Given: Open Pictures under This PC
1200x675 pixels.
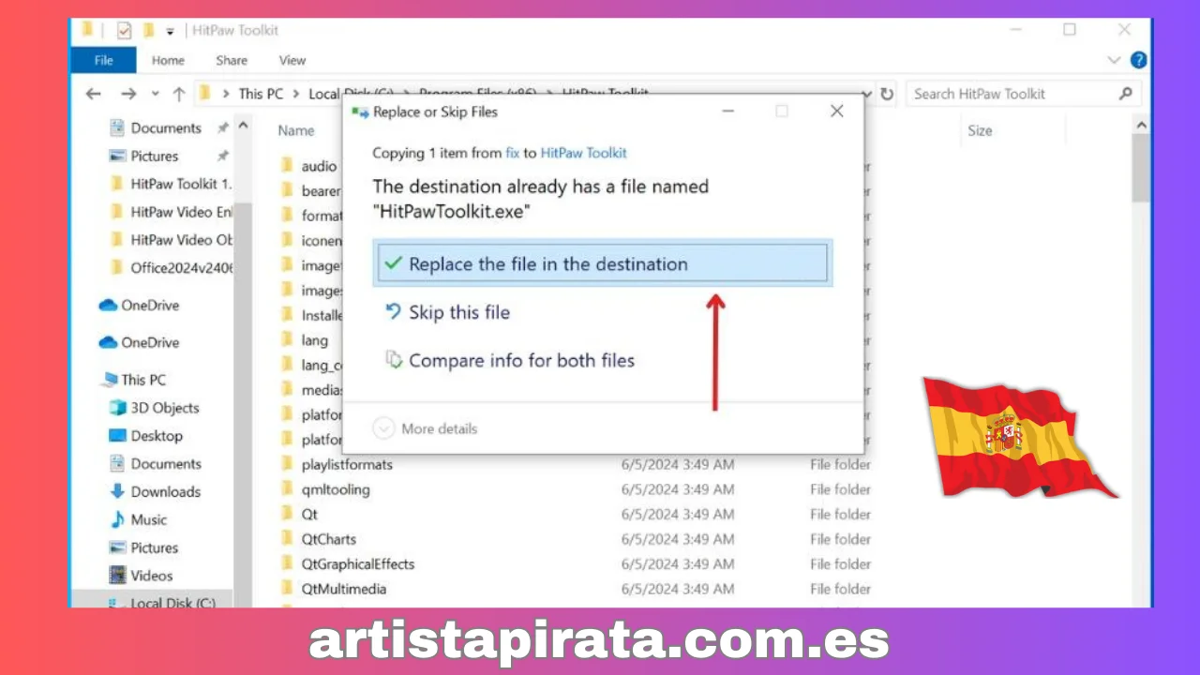Looking at the screenshot, I should pos(144,547).
